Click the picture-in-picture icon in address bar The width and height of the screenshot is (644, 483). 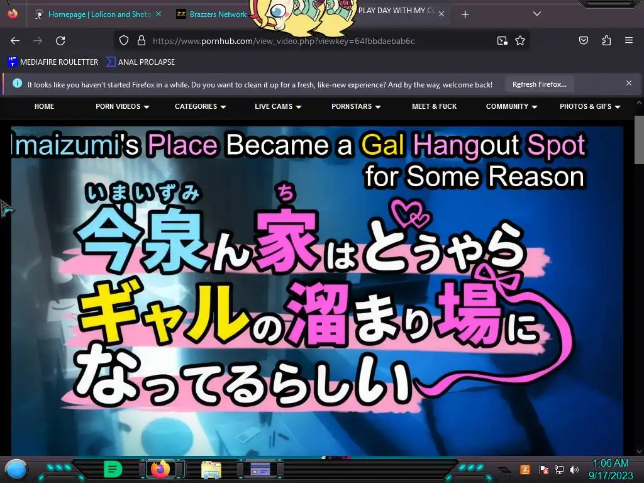502,41
